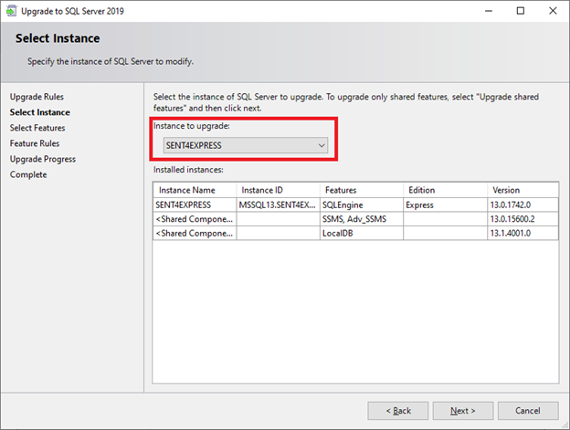Image resolution: width=570 pixels, height=430 pixels.
Task: Click the Instance ID column header
Action: point(278,190)
